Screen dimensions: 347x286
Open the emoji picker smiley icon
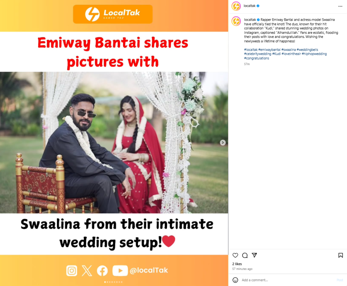[x=235, y=280]
